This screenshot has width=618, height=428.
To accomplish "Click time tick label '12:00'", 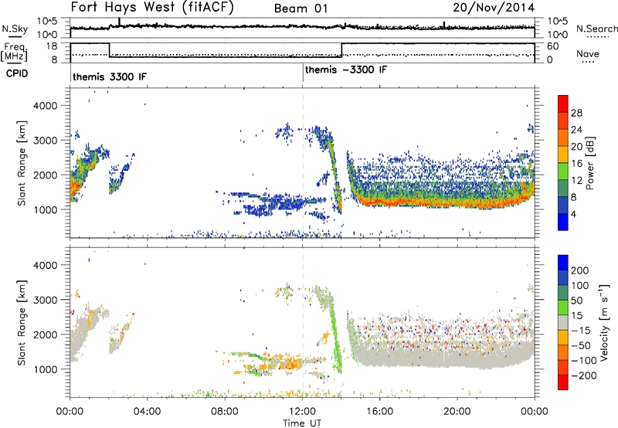I will [x=302, y=412].
